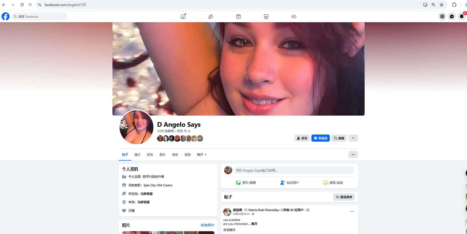Open the profile cover photo
This screenshot has height=234, width=467.
coord(239,69)
